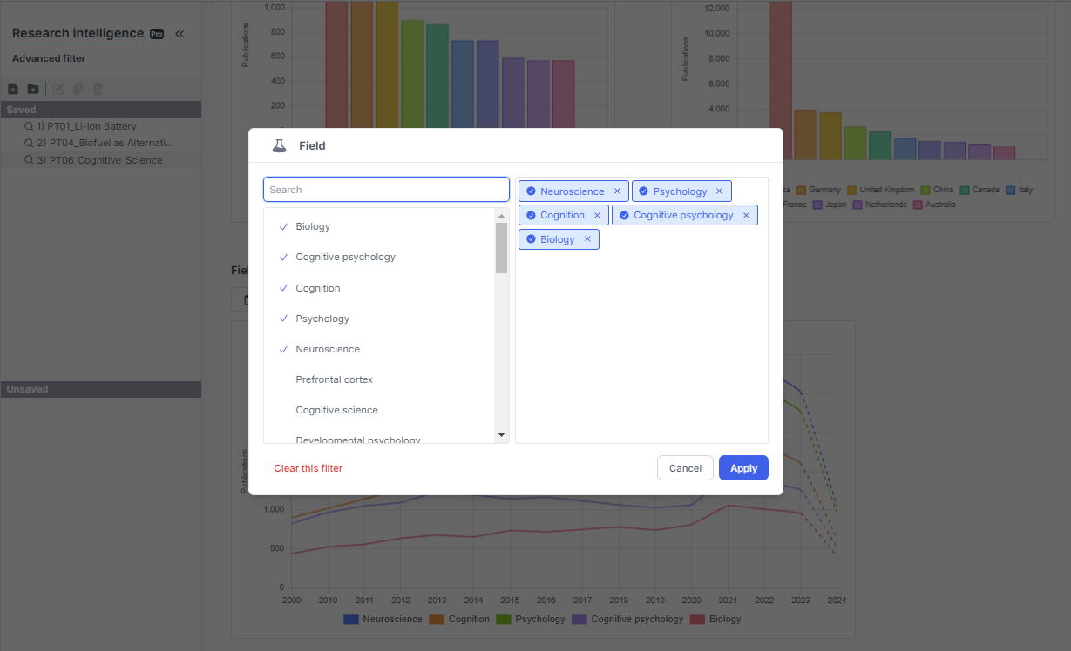Select the edit search icon
1071x651 pixels.
pos(58,89)
